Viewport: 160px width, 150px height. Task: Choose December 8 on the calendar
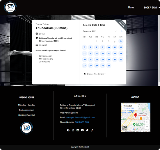coord(97,47)
